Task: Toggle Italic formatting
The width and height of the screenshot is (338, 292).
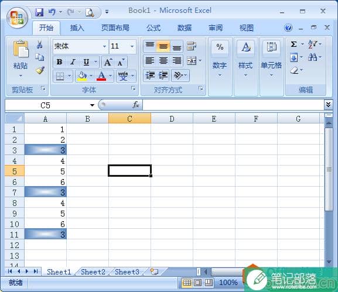Action: [x=73, y=62]
